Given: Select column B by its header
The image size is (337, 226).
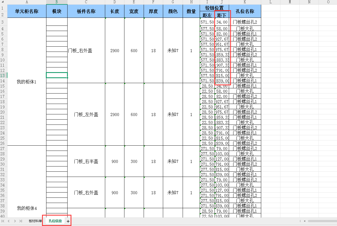Looking at the screenshot, I should (x=57, y=2).
